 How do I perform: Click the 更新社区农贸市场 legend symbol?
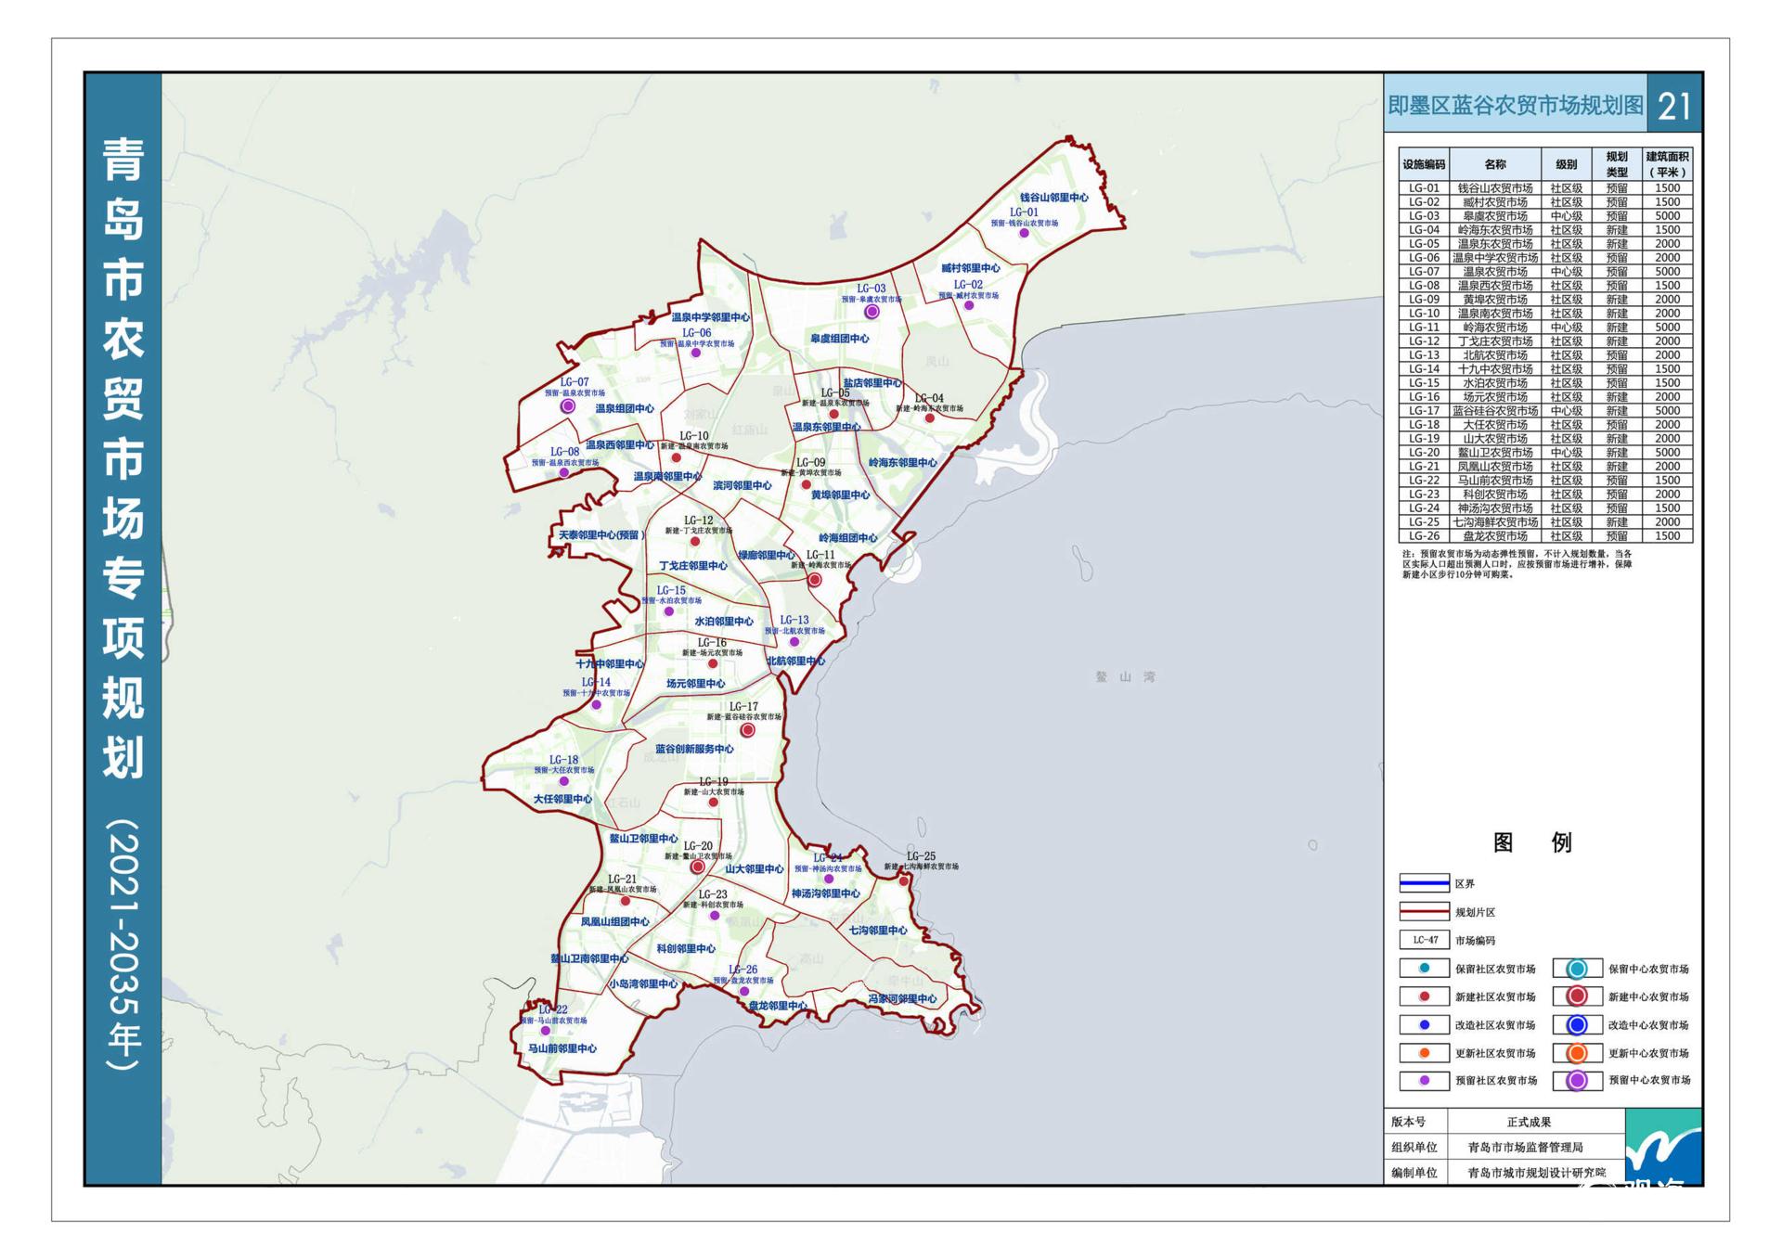[1424, 1053]
